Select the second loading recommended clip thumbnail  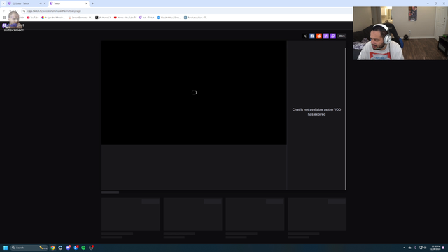[193, 214]
